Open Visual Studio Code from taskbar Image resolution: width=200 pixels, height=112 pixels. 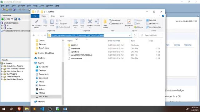click(x=42, y=109)
